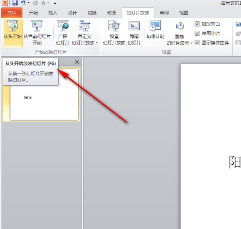
Task: Open the undo history dropdown arrow
Action: coord(28,3)
